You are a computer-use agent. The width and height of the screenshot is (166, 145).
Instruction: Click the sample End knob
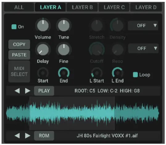tap(64, 73)
